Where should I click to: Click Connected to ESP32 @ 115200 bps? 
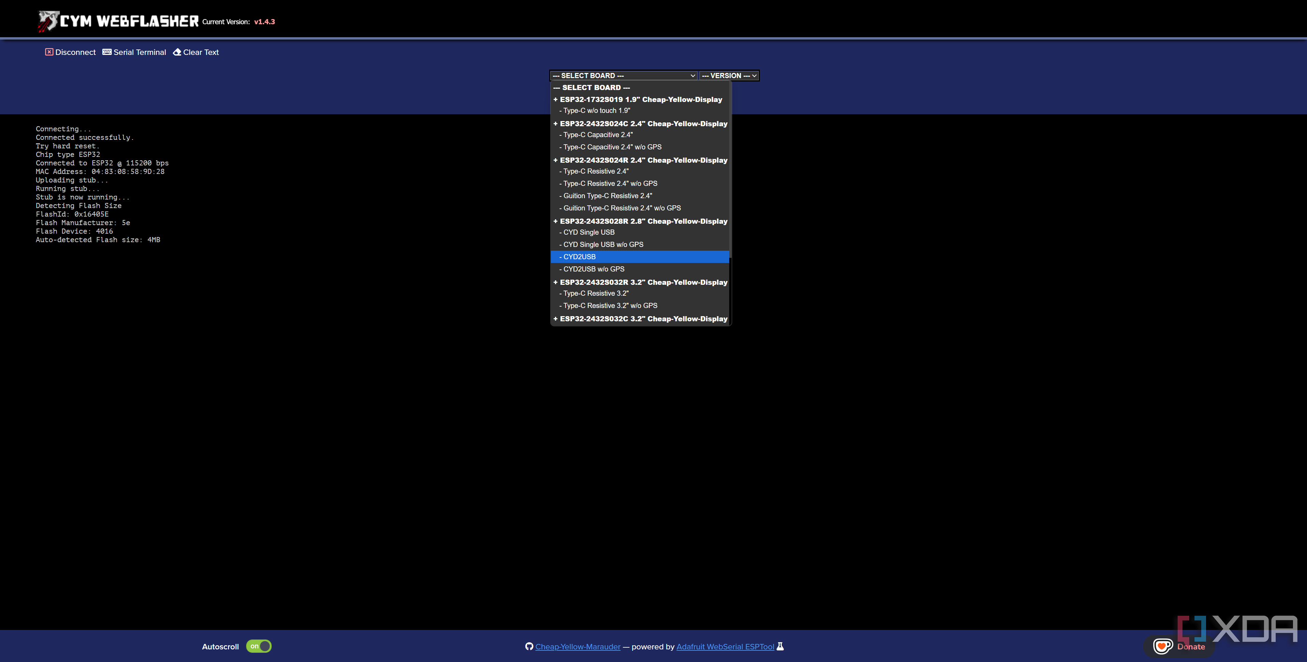[x=102, y=163]
